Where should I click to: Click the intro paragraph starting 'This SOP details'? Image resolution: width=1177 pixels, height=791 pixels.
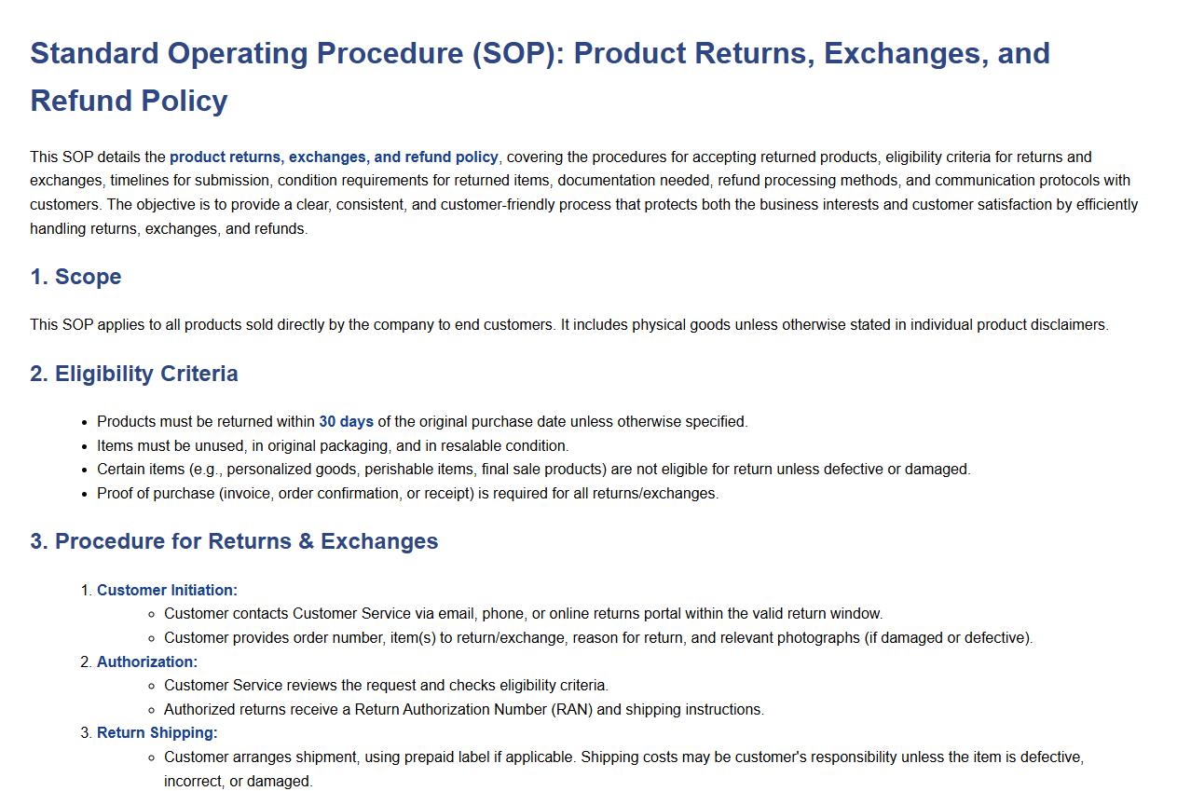(583, 193)
